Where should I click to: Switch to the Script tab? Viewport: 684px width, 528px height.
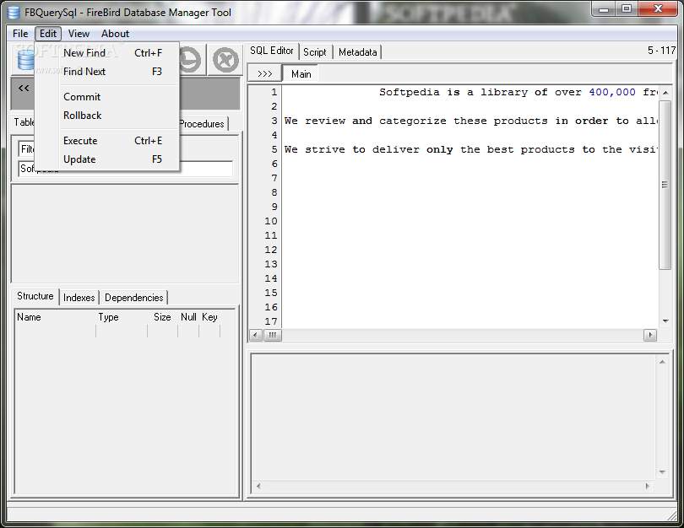point(314,52)
